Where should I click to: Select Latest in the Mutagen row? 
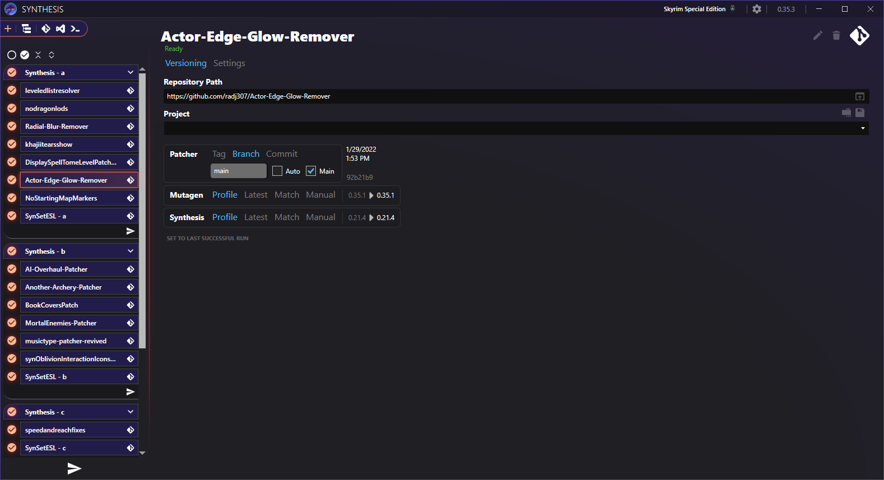tap(256, 195)
